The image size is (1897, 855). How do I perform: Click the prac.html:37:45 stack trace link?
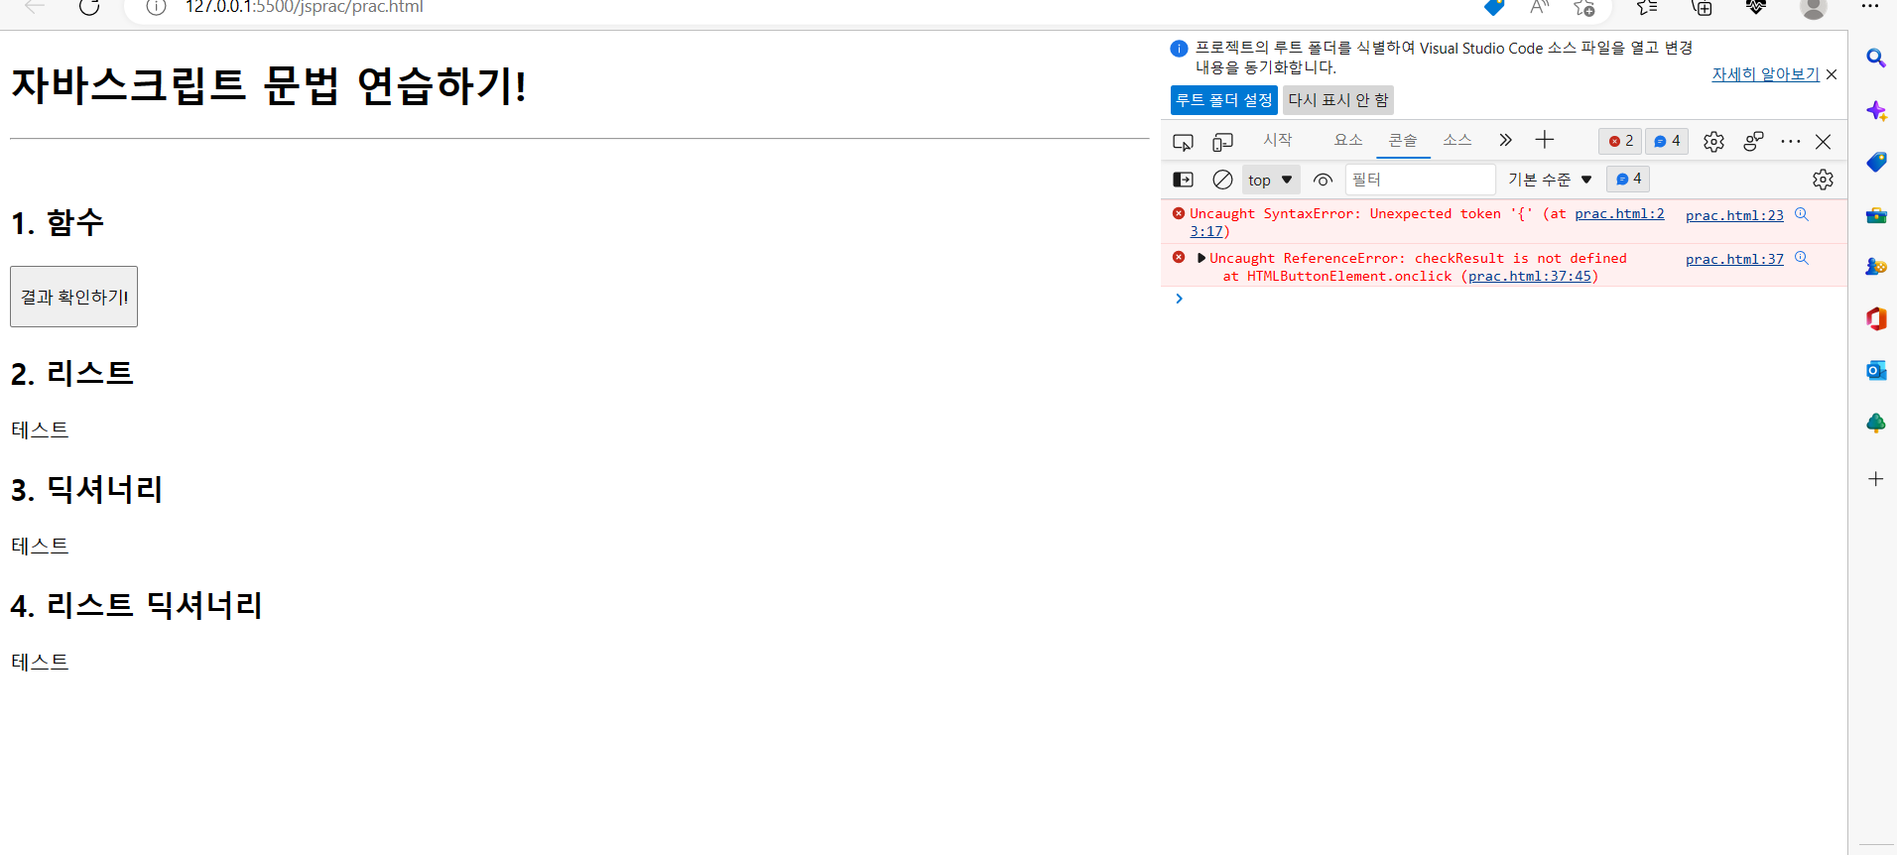click(1529, 277)
